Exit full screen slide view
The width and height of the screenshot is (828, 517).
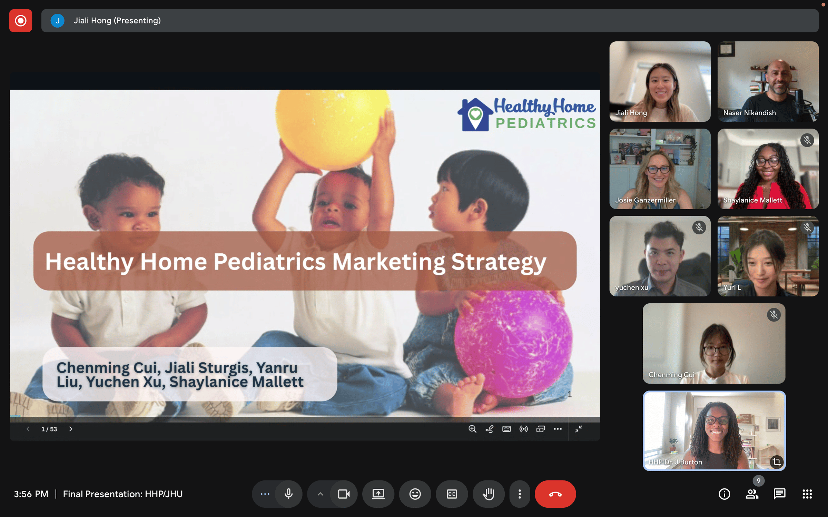[579, 429]
